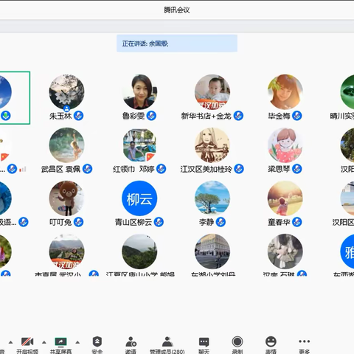Expand audio options arrow left of 开启视频
Screen dimensions: 354x354
pos(10,342)
